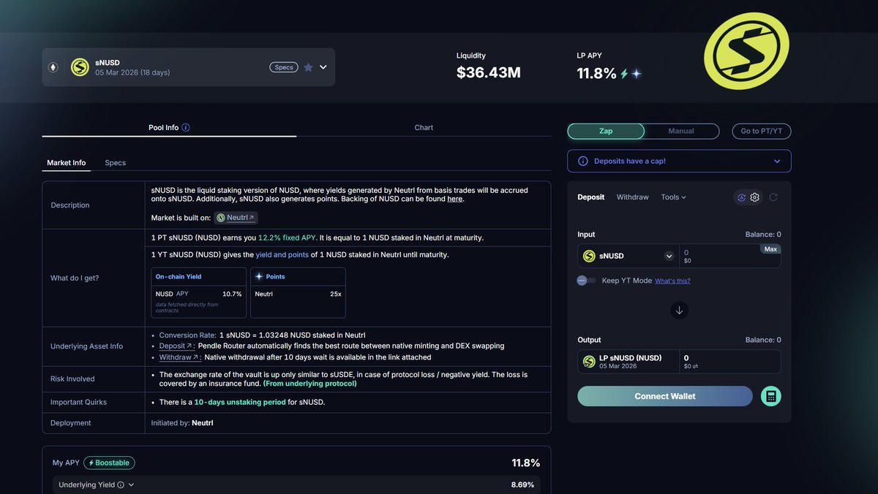878x494 pixels.
Task: Click the Max button on input amount
Action: (x=770, y=249)
